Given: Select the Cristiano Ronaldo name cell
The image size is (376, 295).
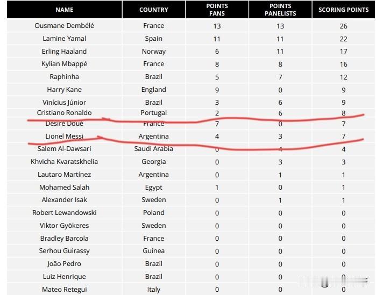Looking at the screenshot, I should [x=64, y=113].
